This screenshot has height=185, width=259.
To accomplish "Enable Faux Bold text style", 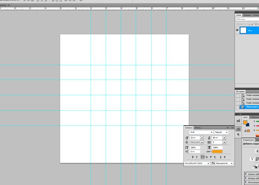I will [x=192, y=157].
